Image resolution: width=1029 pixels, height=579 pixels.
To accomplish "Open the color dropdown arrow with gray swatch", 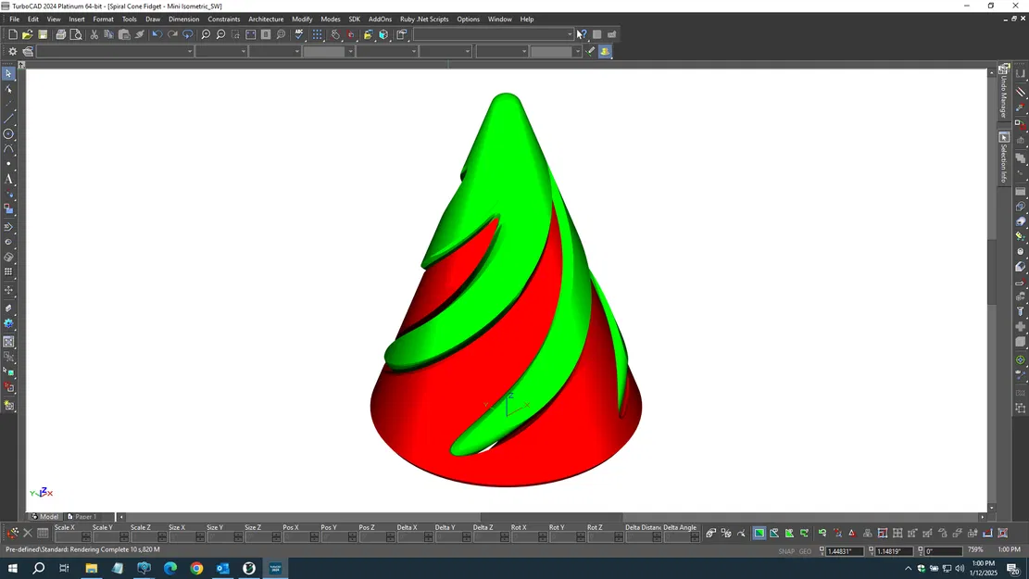I will point(350,51).
